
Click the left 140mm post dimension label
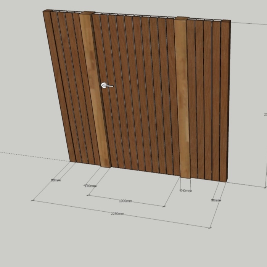[x=90, y=186]
